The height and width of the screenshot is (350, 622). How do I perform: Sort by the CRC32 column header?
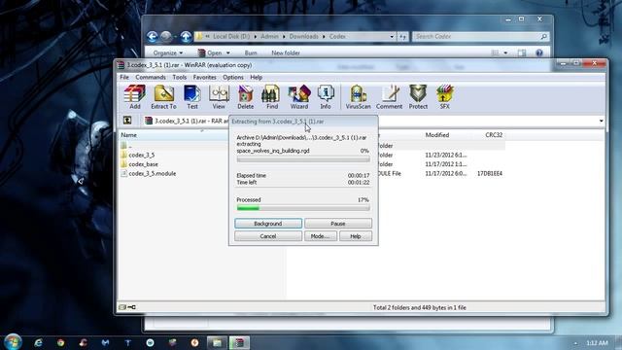click(x=494, y=135)
